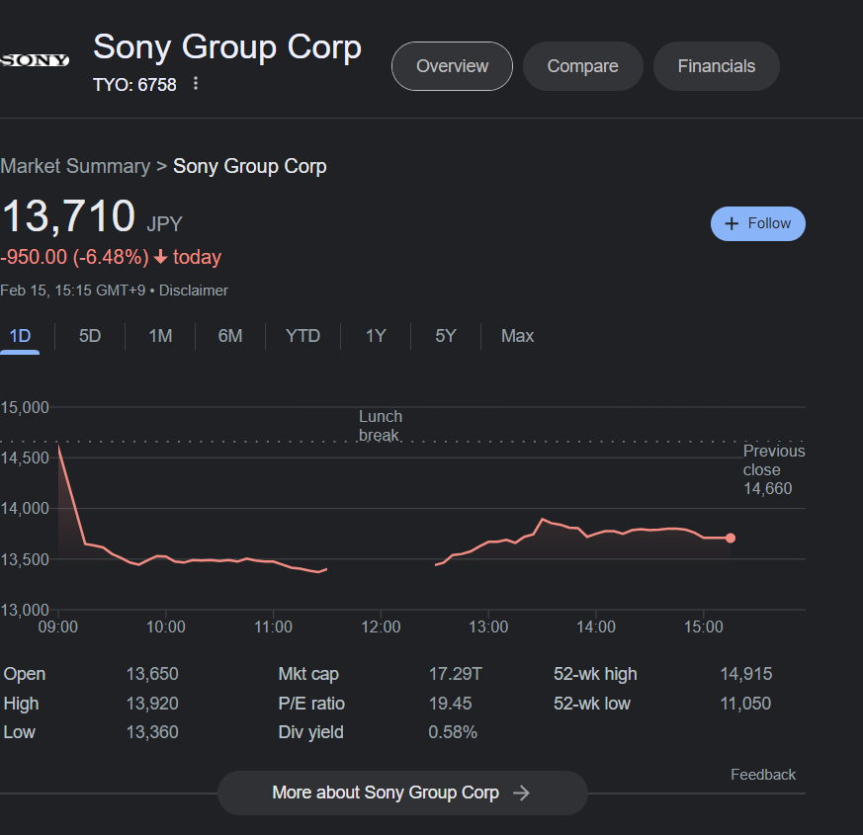This screenshot has height=835, width=863.
Task: Show the 1M chart range
Action: [160, 336]
